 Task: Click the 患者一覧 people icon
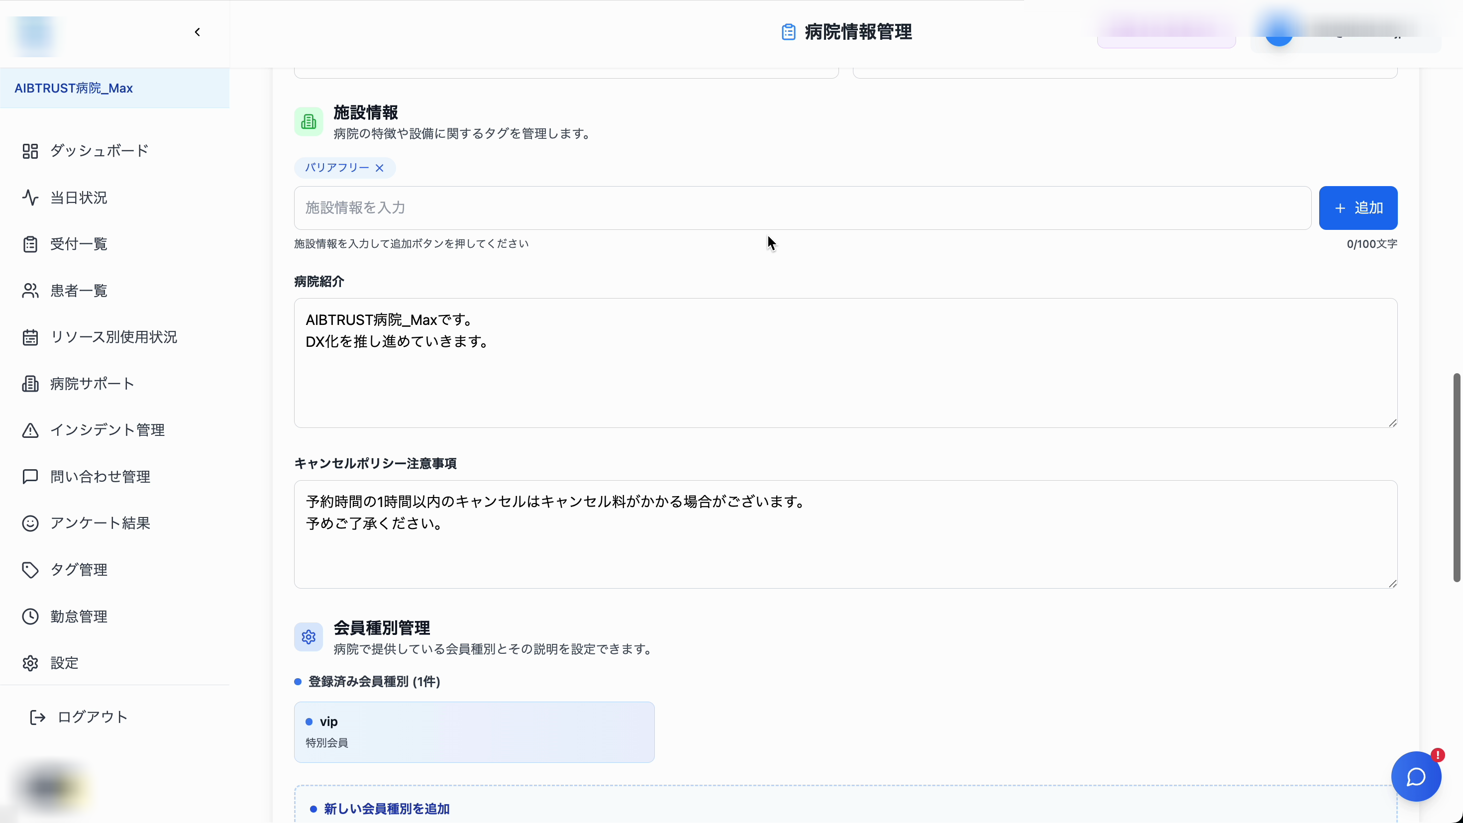click(30, 290)
